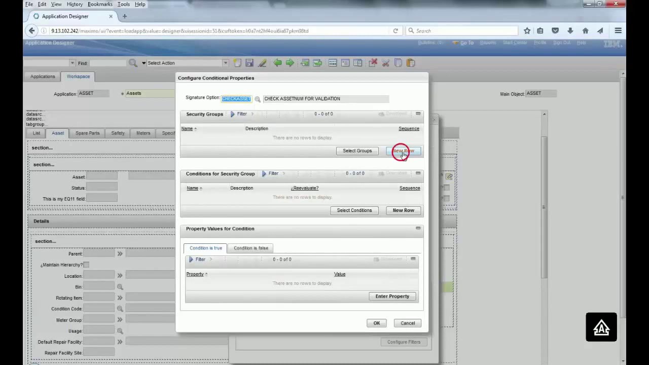The height and width of the screenshot is (365, 649).
Task: Click the Cut scissors toolbar icon
Action: (x=385, y=63)
